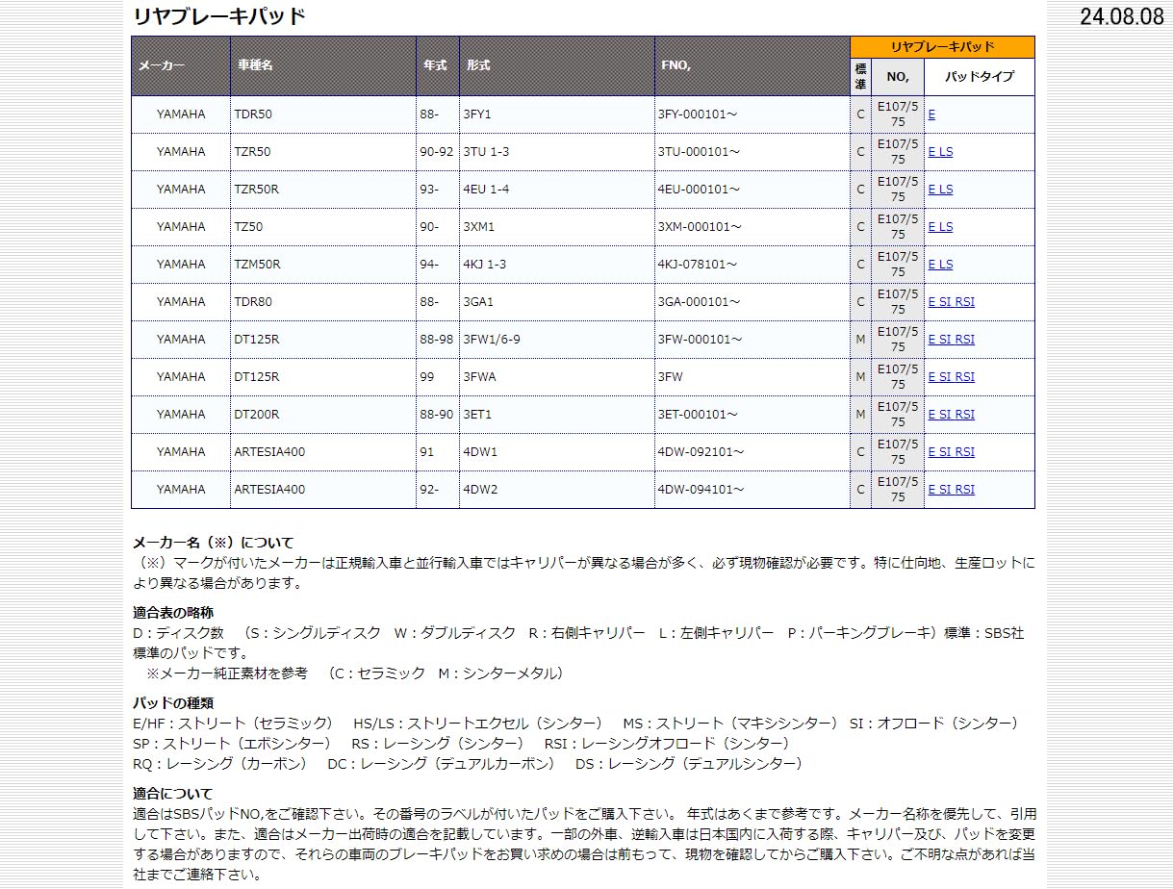Click the 形式 column header
The width and height of the screenshot is (1173, 889).
(557, 65)
